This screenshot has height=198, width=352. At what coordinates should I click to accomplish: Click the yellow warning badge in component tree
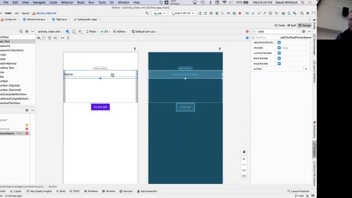coord(27,125)
